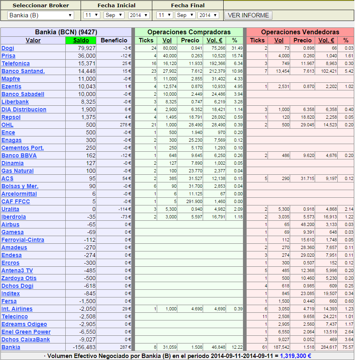Image resolution: width=355 pixels, height=360 pixels.
Task: Sort purchases by Vol. € column header
Action: [214, 40]
